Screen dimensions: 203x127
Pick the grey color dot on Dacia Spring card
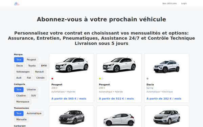pos(147,79)
